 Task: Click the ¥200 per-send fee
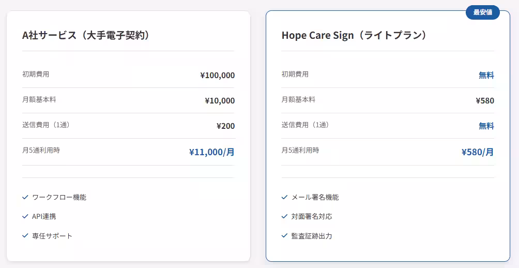point(225,126)
